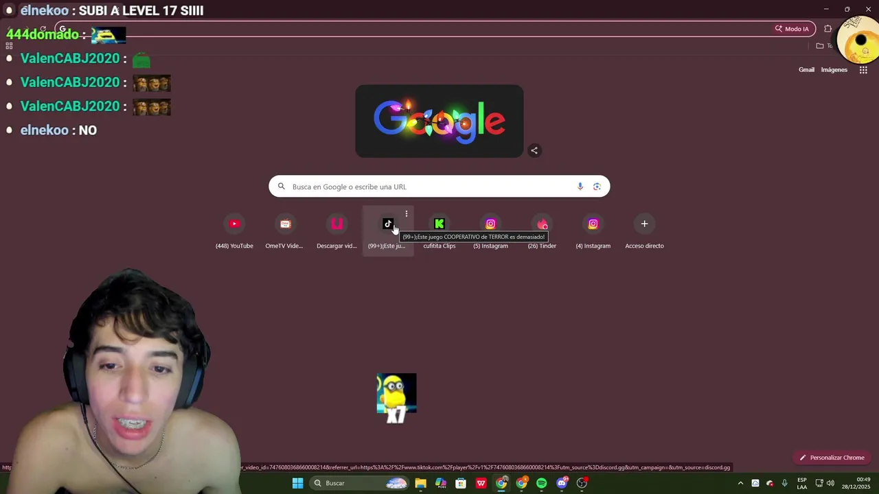
Task: Share the Google holiday doodle
Action: click(534, 150)
